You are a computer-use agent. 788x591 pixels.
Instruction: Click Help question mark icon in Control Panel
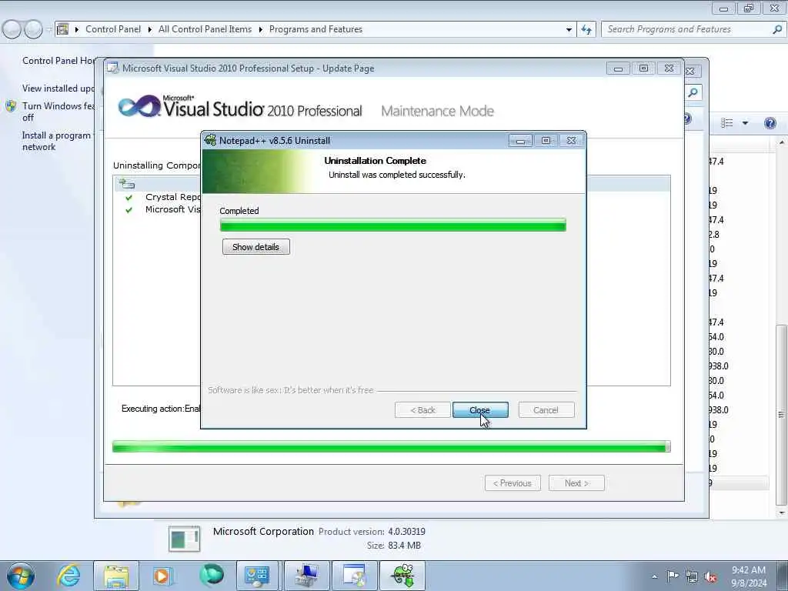[x=770, y=123]
